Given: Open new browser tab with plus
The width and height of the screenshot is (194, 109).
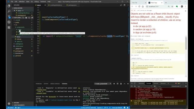Looking at the screenshot, I should click(166, 3).
